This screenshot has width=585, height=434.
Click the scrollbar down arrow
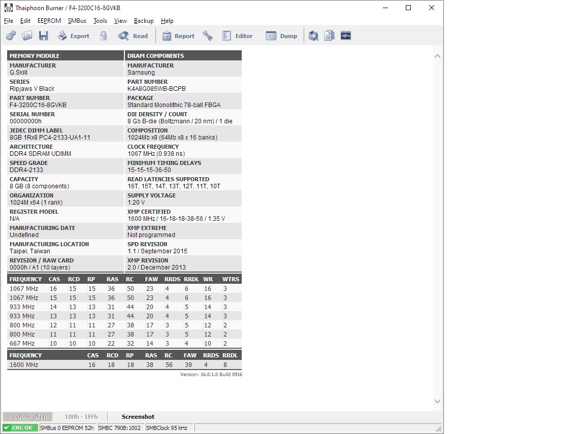(x=438, y=401)
